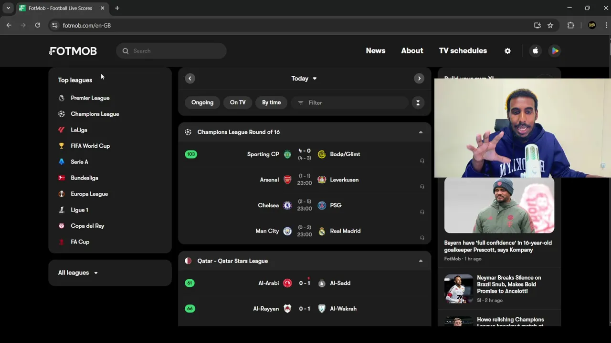Click the FotMob logo
This screenshot has width=611, height=343.
click(73, 51)
